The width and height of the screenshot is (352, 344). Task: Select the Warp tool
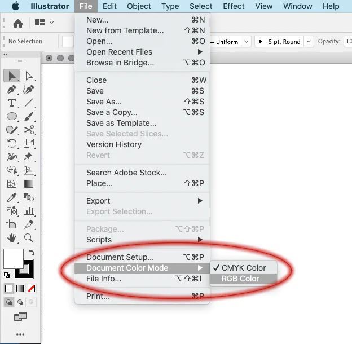tap(12, 157)
